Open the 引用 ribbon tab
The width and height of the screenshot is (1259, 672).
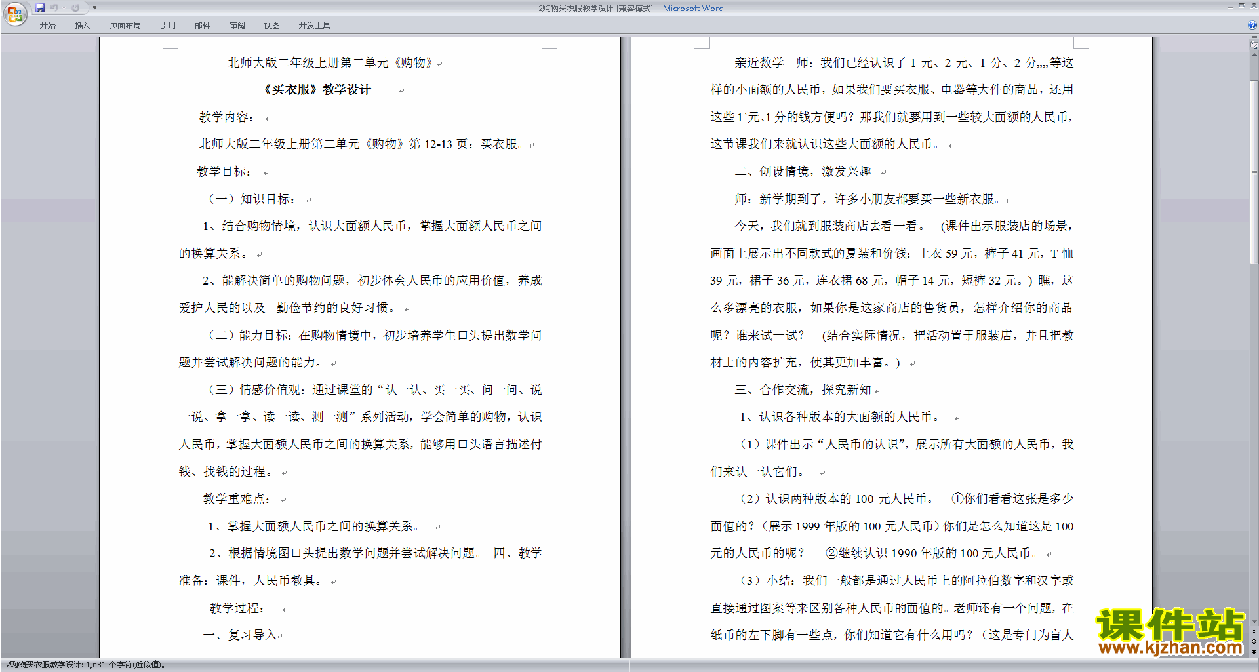tap(167, 25)
